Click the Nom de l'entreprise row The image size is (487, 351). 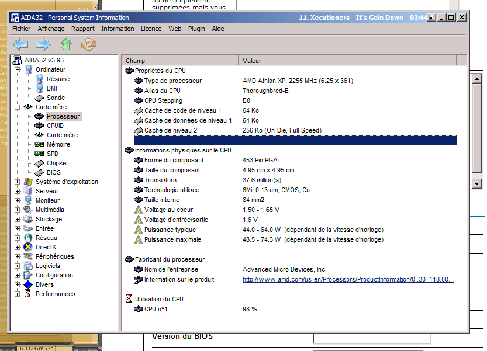click(295, 269)
